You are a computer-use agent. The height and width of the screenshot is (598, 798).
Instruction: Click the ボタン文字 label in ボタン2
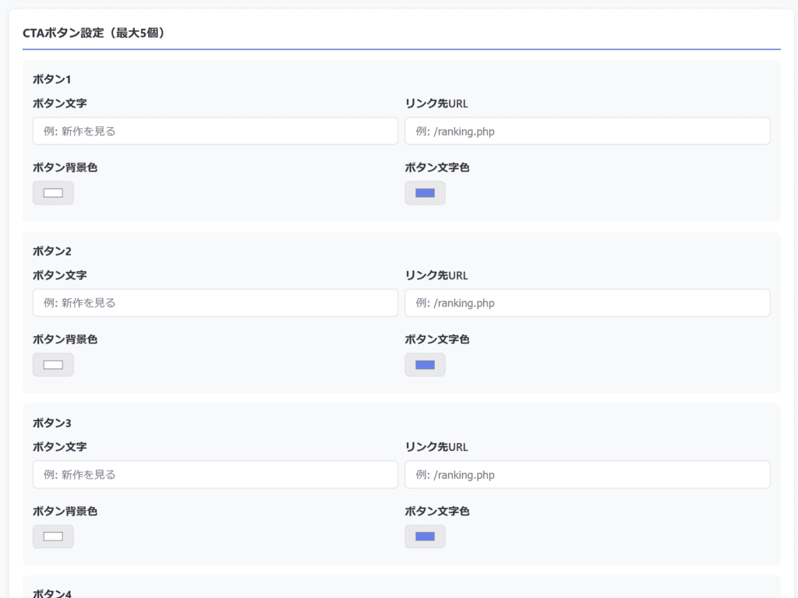coord(59,276)
